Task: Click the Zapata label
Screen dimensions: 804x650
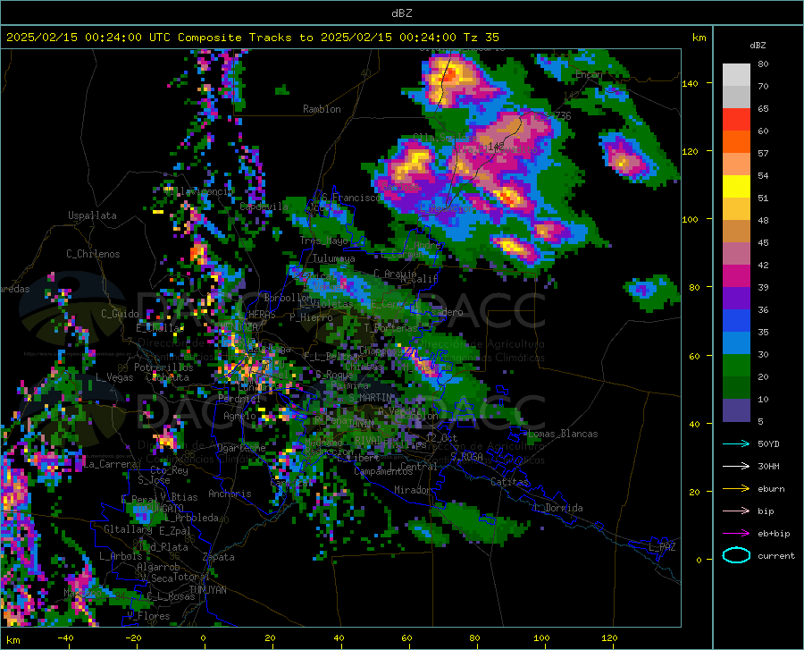Action: 219,557
